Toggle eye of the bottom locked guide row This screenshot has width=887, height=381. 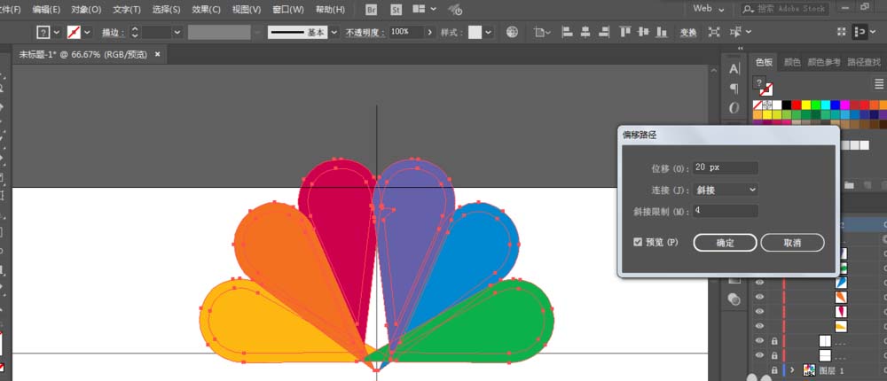point(760,355)
